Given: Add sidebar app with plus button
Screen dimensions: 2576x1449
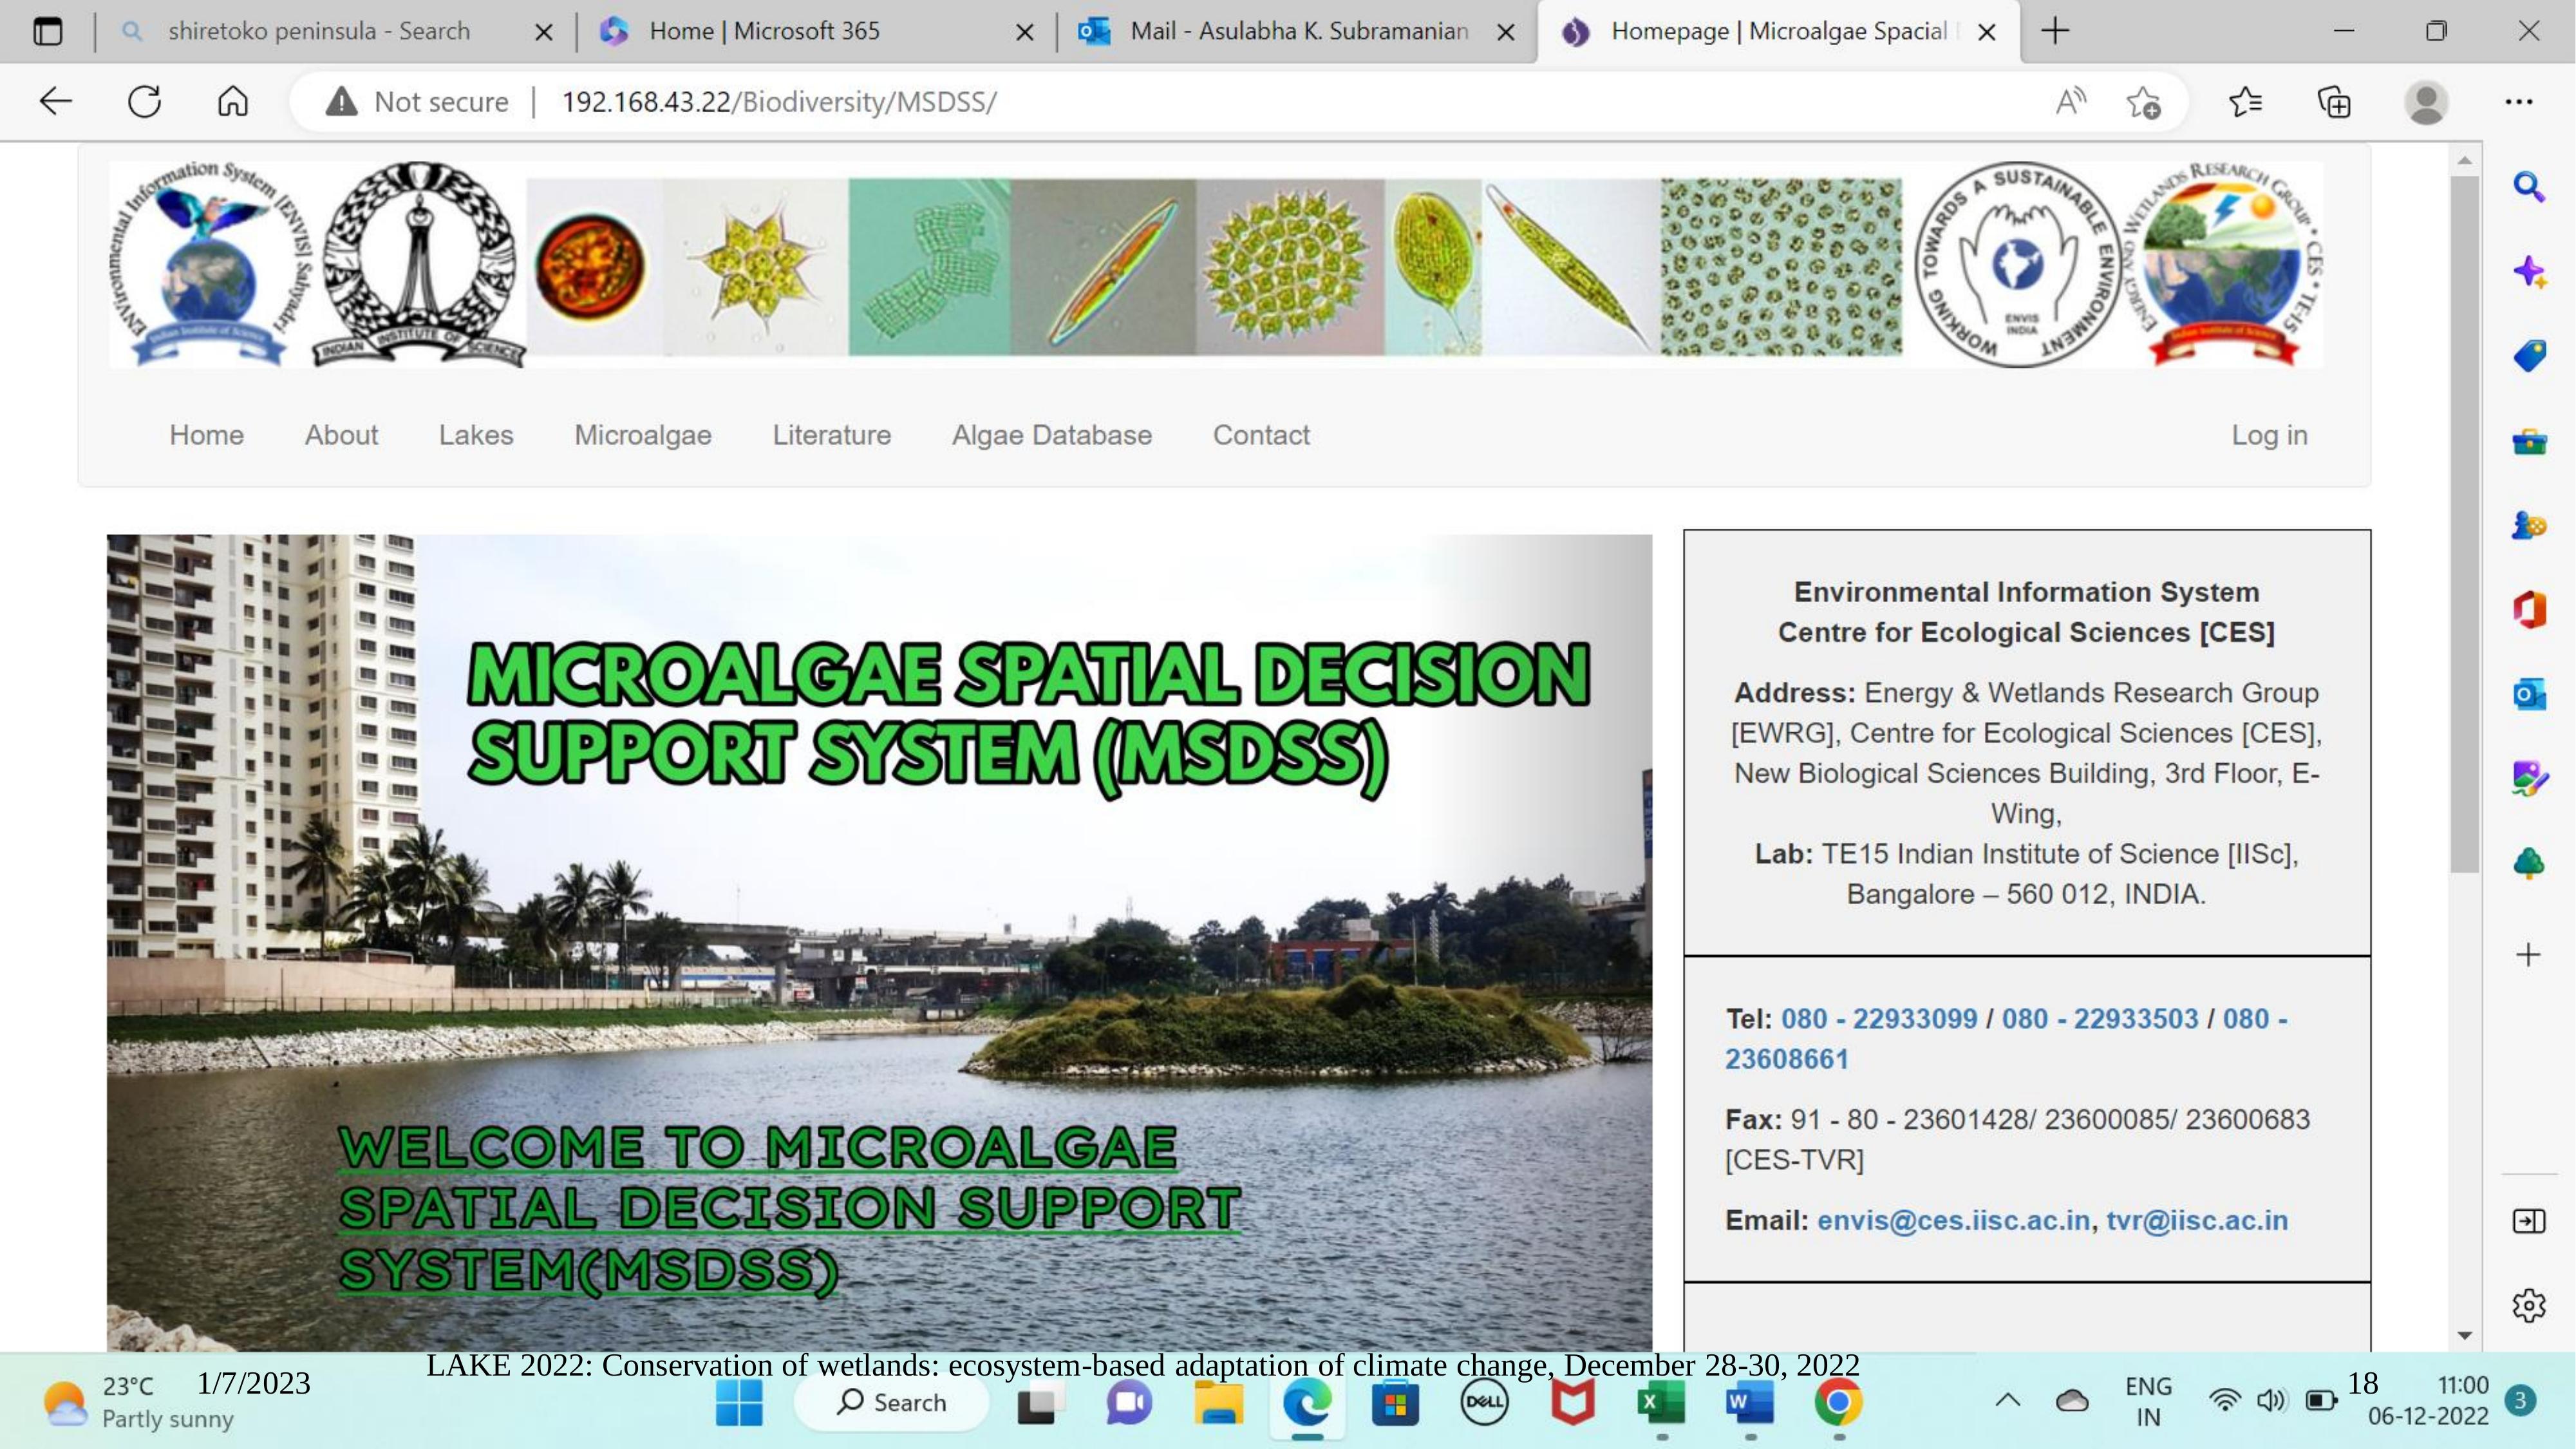Looking at the screenshot, I should point(2528,955).
